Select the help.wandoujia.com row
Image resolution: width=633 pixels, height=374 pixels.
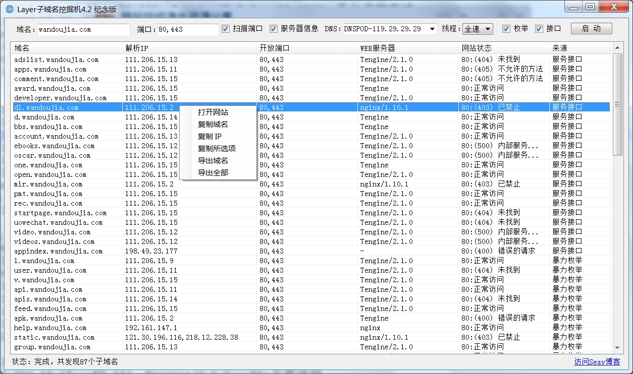point(310,328)
